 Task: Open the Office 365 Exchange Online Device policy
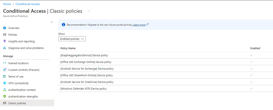(x=86, y=62)
